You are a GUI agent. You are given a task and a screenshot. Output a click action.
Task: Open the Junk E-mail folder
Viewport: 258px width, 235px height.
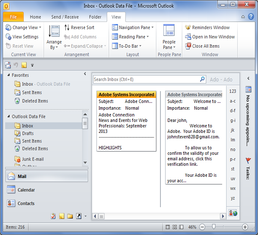tap(29, 159)
